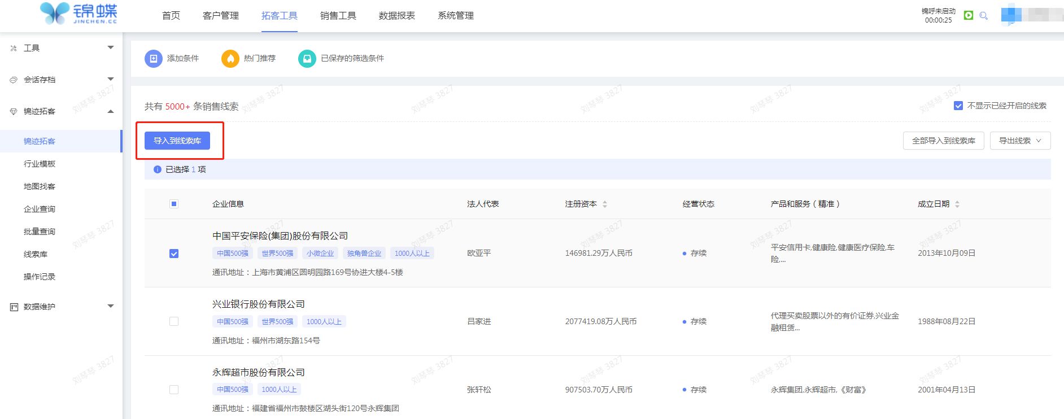The height and width of the screenshot is (419, 1064).
Task: Uncheck 中国平安保险 row checkbox
Action: pyautogui.click(x=174, y=254)
